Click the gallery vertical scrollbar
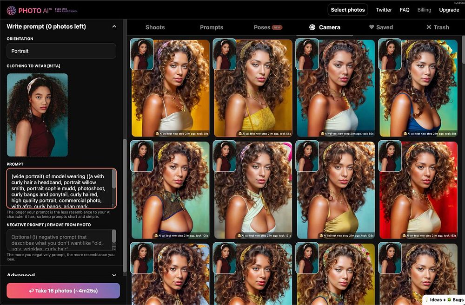465x305 pixels. click(463, 50)
